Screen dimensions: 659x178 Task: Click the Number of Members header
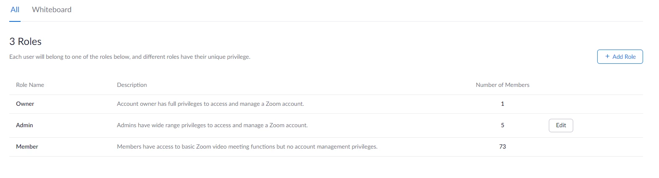(x=503, y=85)
